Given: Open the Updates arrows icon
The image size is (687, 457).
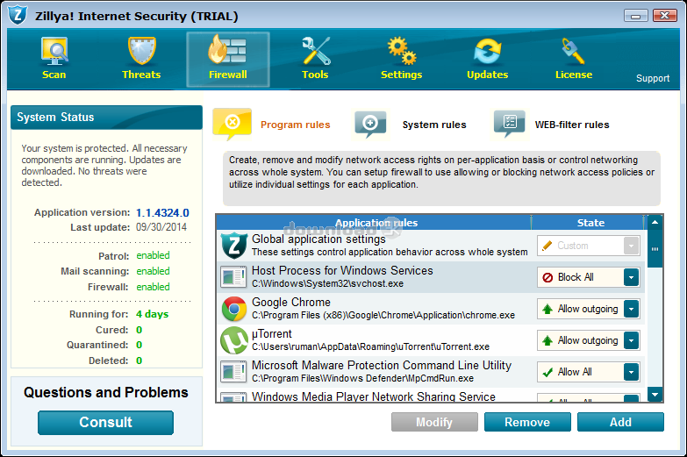Looking at the screenshot, I should pos(487,51).
